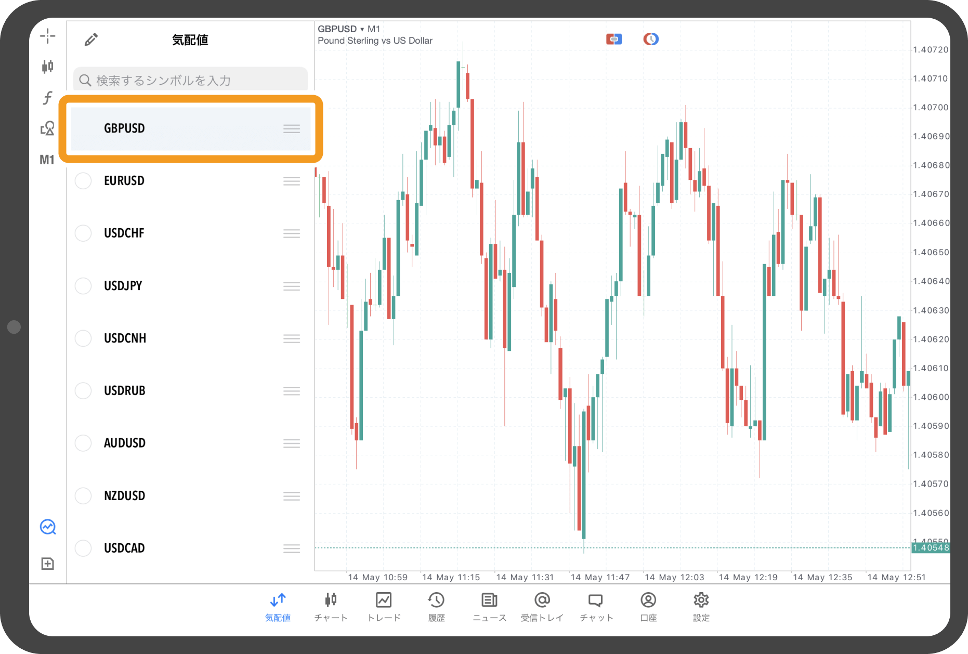Switch to the トレード trade tab
Screen dimensions: 968x654
tap(384, 607)
